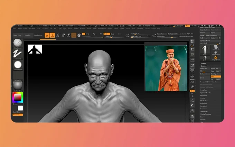Open LightBox button
The width and height of the screenshot is (235, 147).
point(28,35)
